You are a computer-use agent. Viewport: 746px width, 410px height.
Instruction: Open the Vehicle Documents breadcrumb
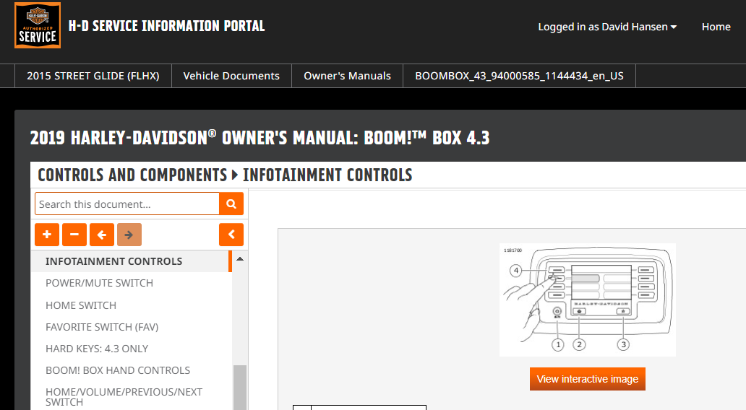231,76
